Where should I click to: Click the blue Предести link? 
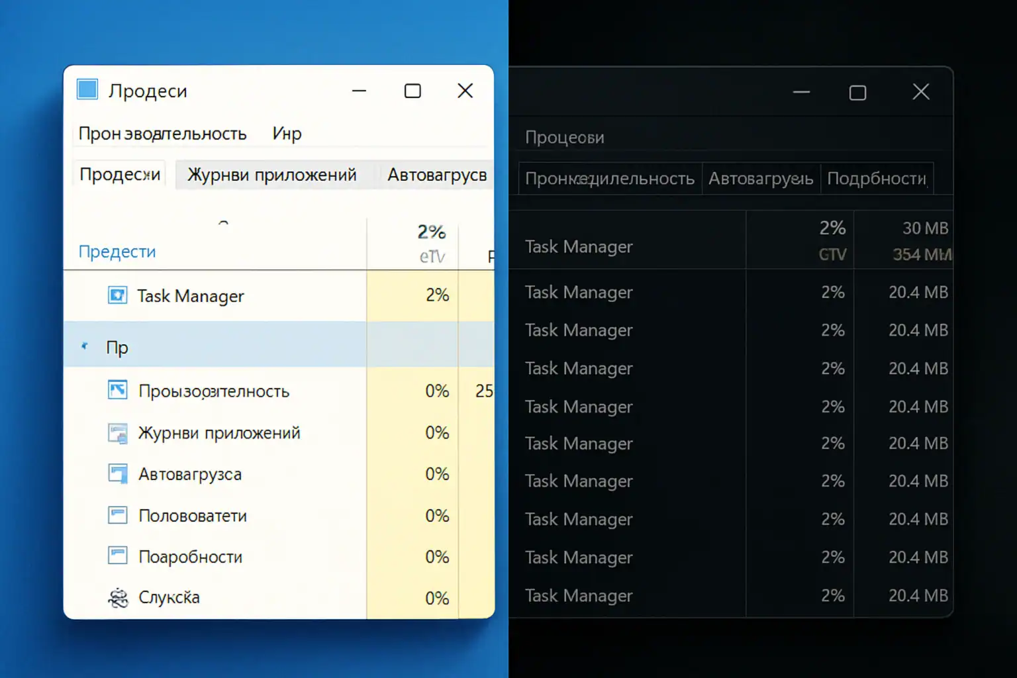click(x=117, y=251)
